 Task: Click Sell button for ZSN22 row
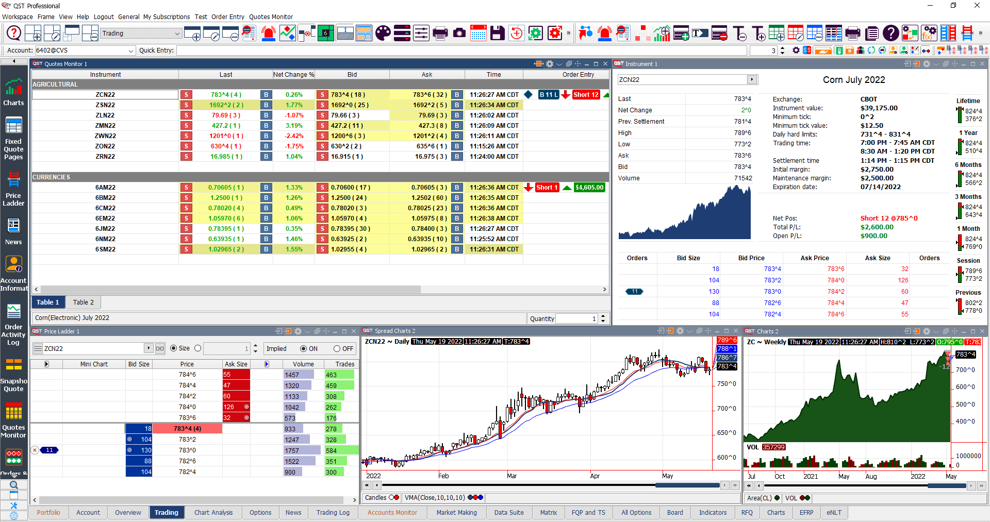186,105
